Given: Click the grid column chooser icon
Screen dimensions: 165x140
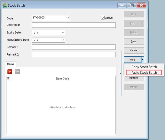Looking at the screenshot, I should click(8, 78).
